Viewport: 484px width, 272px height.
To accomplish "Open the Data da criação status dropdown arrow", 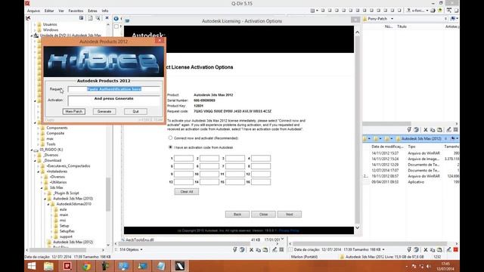I will (x=383, y=249).
